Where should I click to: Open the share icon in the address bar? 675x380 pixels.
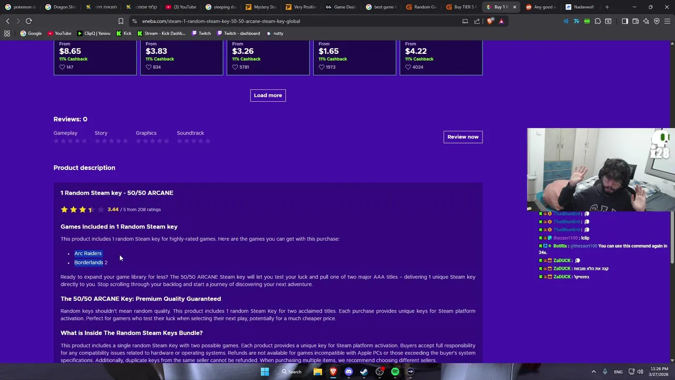(x=477, y=21)
